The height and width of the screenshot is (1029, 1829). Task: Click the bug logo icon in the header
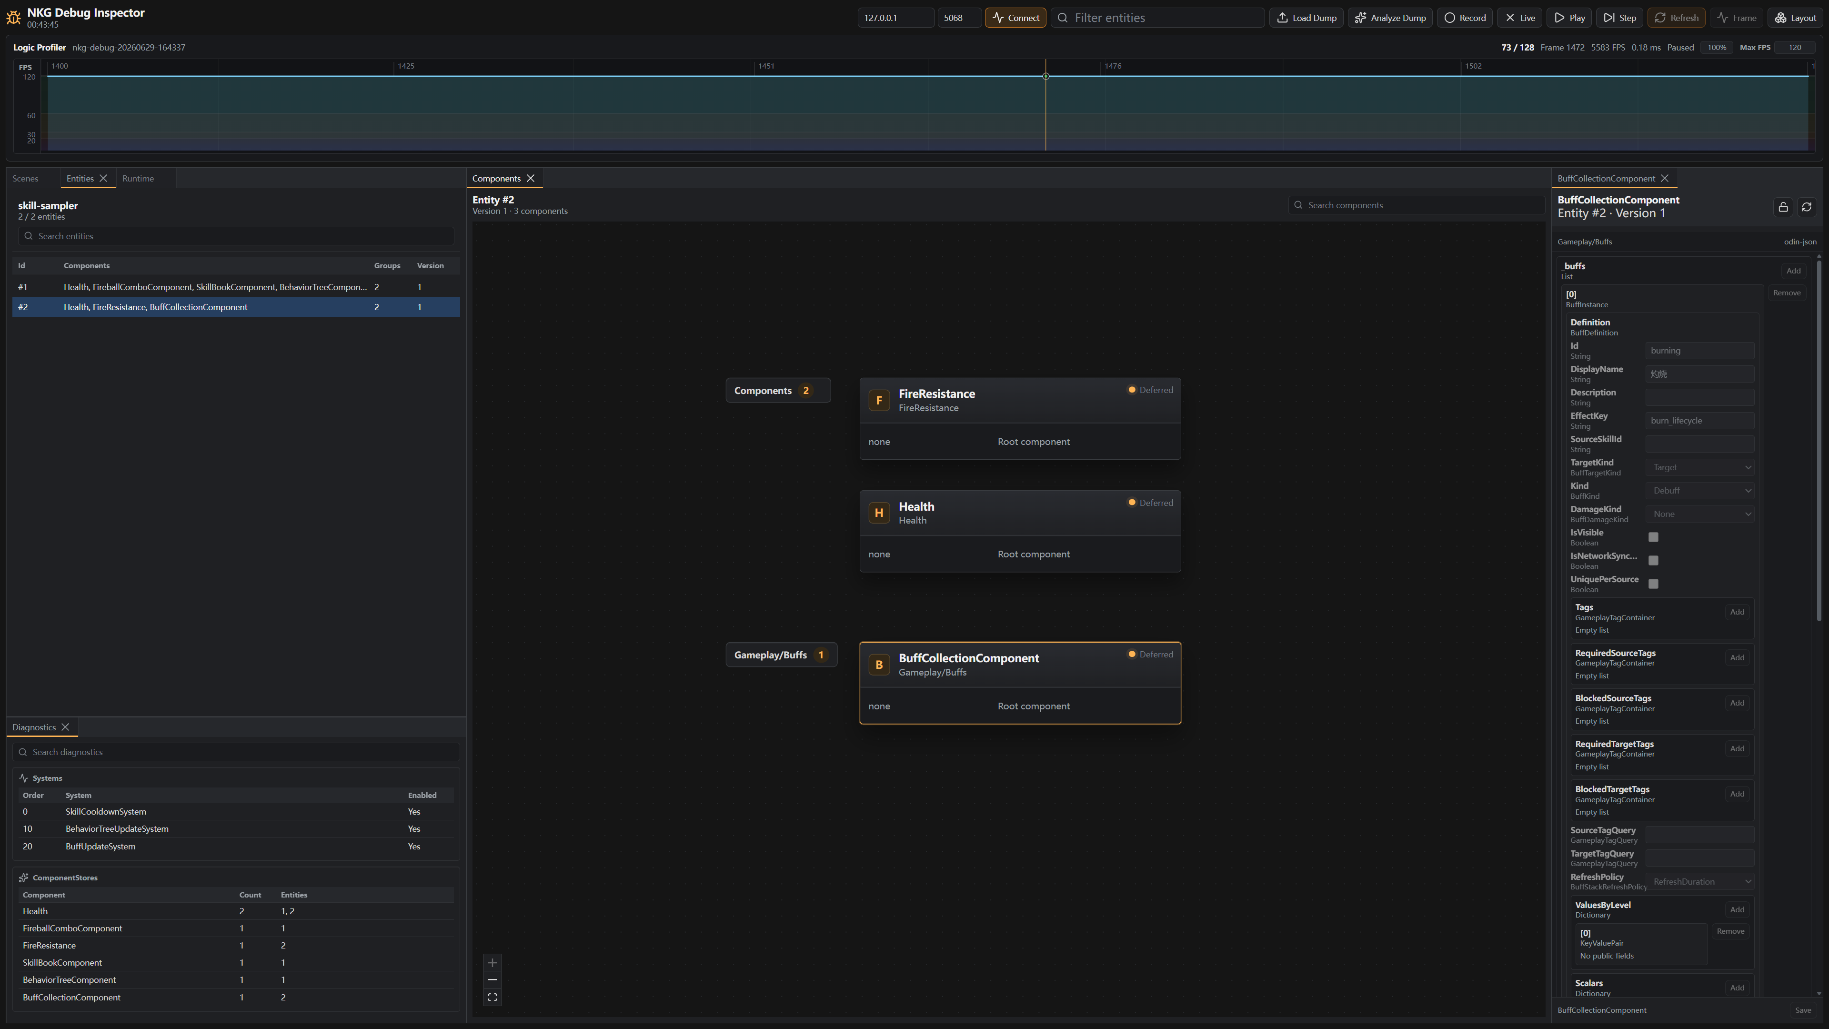(x=13, y=18)
